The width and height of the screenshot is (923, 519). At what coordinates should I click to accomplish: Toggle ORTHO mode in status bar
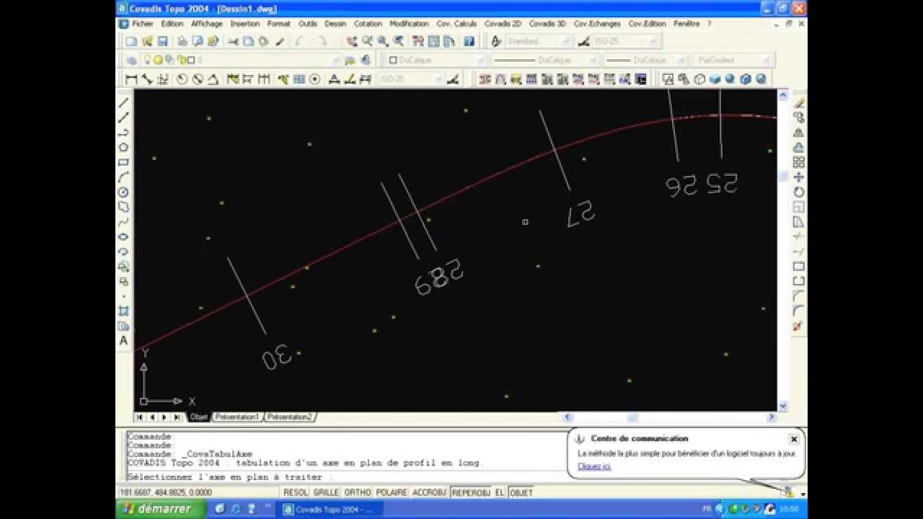[357, 492]
